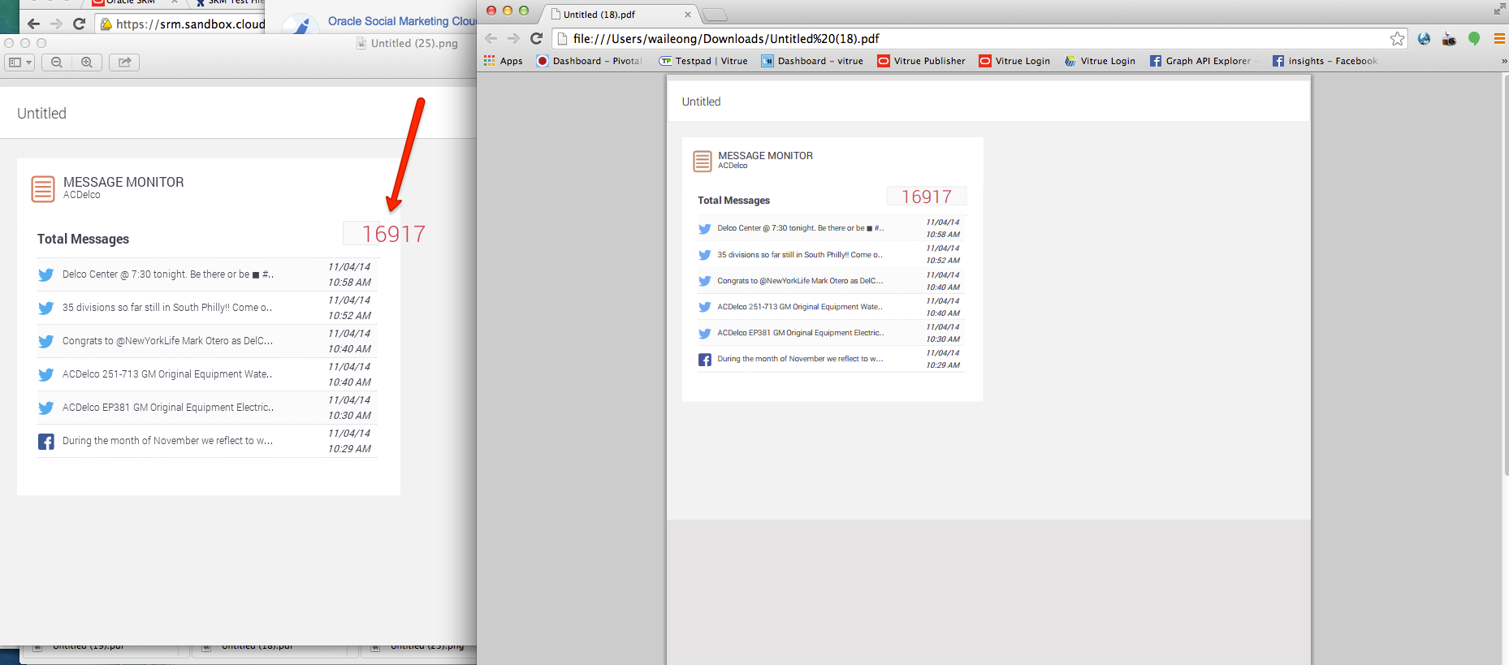Screen dimensions: 1509x665
Task: Bookmark this PDF with the star icon
Action: coord(1397,38)
